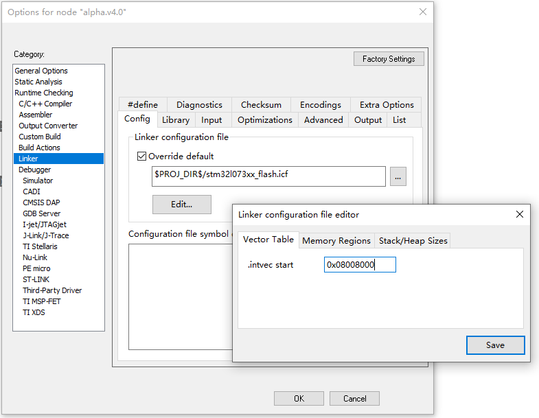This screenshot has height=418, width=539.
Task: Choose CMSIS DAP category
Action: [42, 202]
